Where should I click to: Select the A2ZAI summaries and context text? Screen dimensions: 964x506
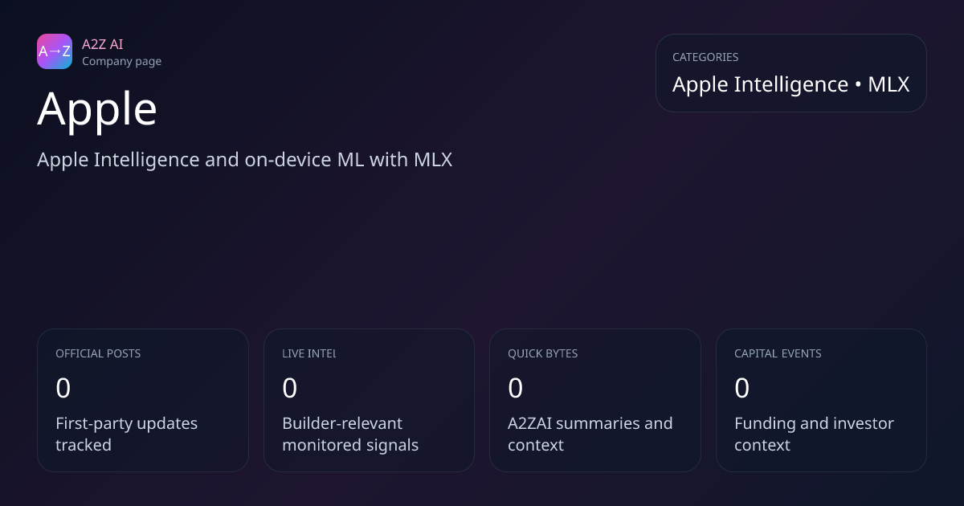(590, 434)
